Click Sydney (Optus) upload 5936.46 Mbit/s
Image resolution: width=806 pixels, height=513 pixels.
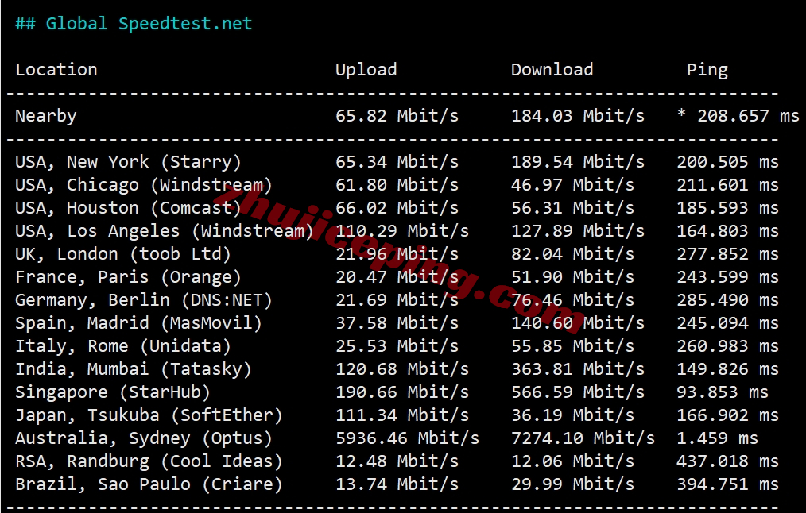[407, 438]
